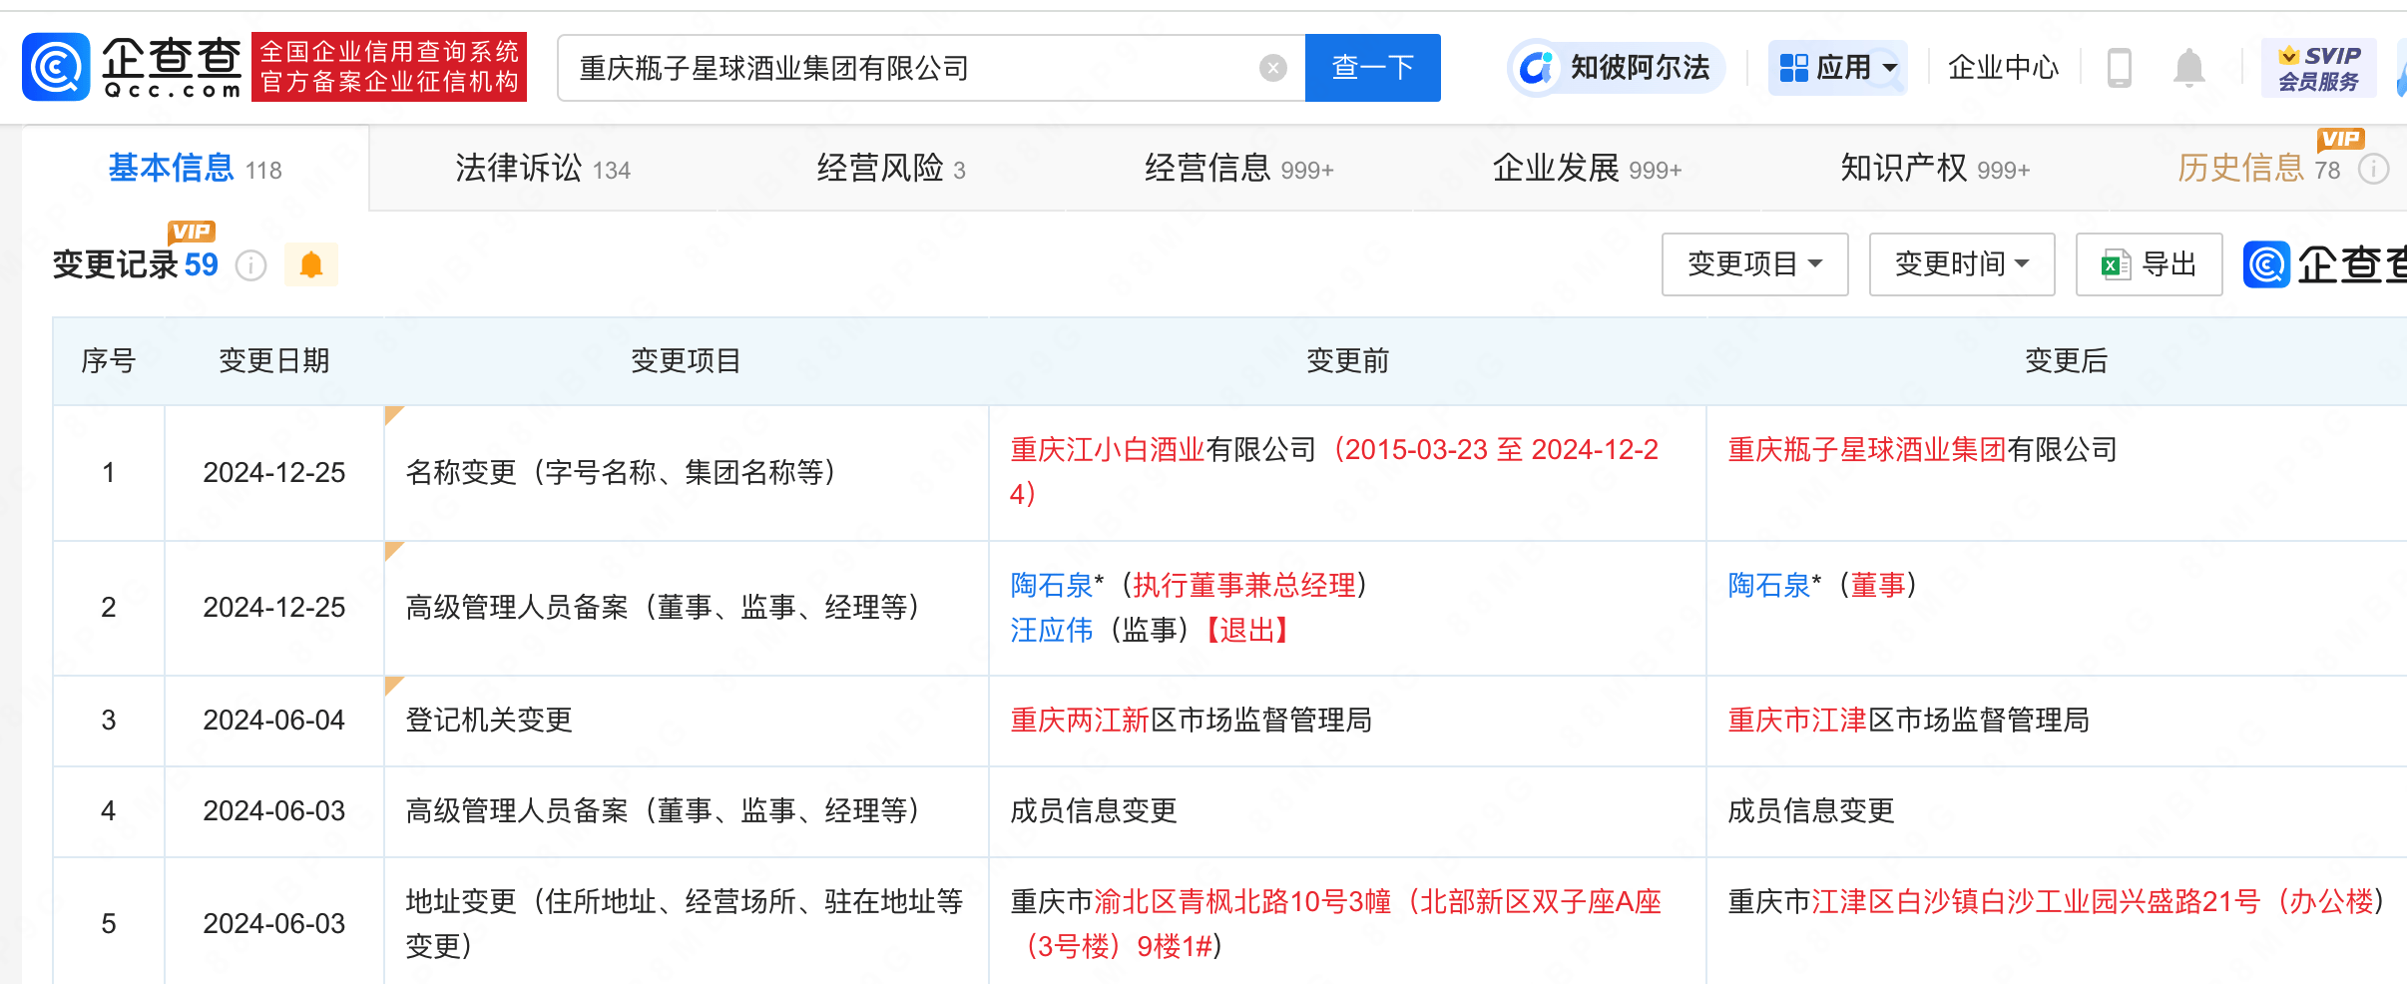Select 成员信息变更 in 变更前 column
Image resolution: width=2407 pixels, height=984 pixels.
pyautogui.click(x=1094, y=810)
